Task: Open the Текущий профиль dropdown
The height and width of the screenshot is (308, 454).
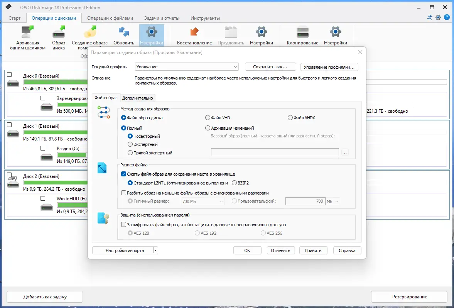Action: [x=187, y=67]
